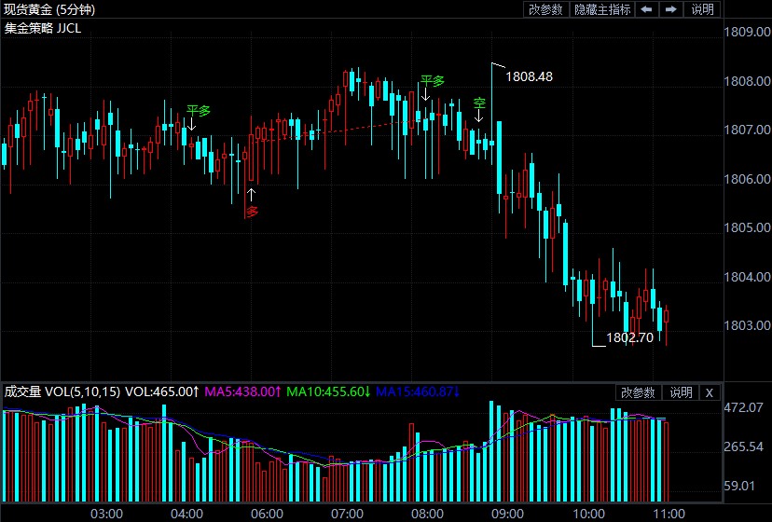Click the 1808.48 high price label
This screenshot has height=522, width=772.
point(530,76)
